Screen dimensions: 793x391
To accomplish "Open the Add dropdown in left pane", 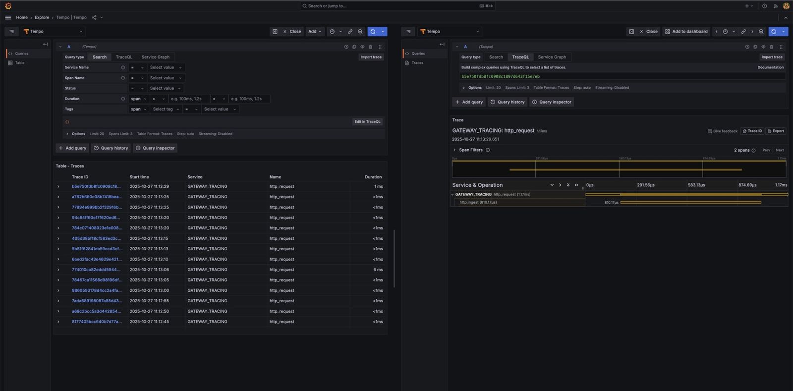I will click(x=315, y=31).
